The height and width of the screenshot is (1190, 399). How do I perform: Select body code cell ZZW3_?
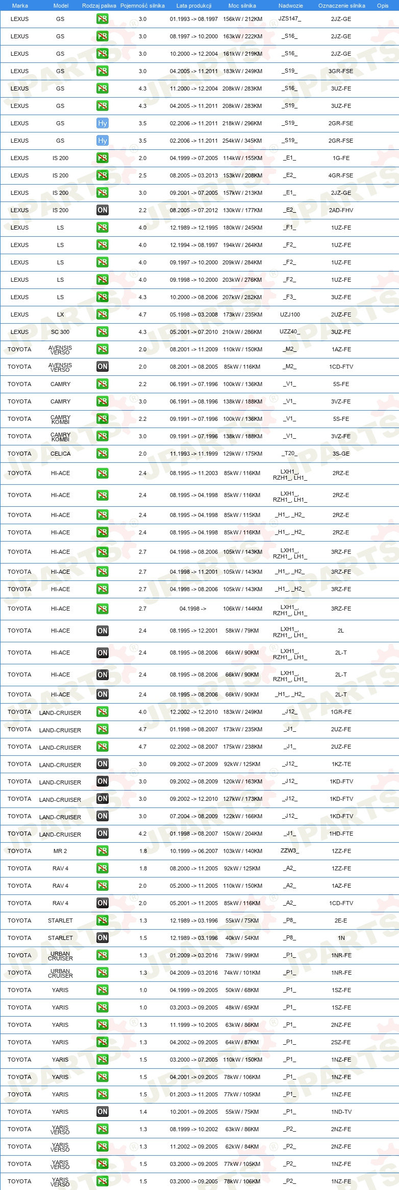coord(290,850)
